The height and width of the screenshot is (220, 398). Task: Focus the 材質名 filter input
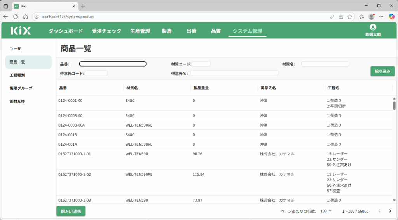click(325, 64)
